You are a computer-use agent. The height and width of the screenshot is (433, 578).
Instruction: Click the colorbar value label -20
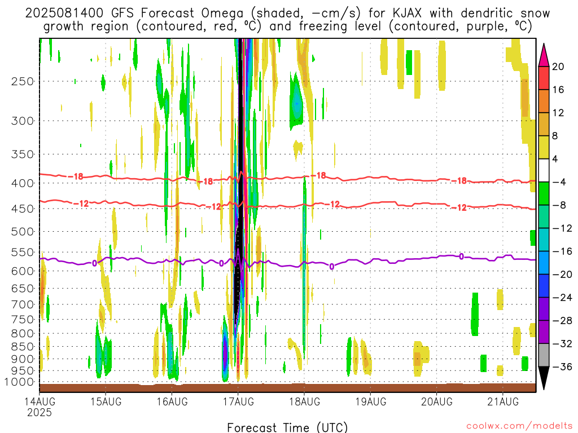coord(562,275)
